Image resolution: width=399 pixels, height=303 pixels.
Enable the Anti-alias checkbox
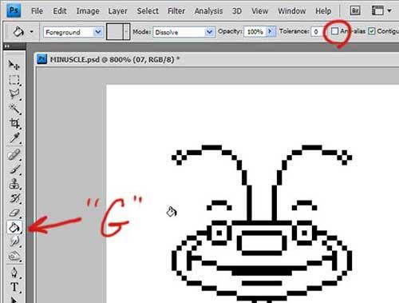(334, 31)
